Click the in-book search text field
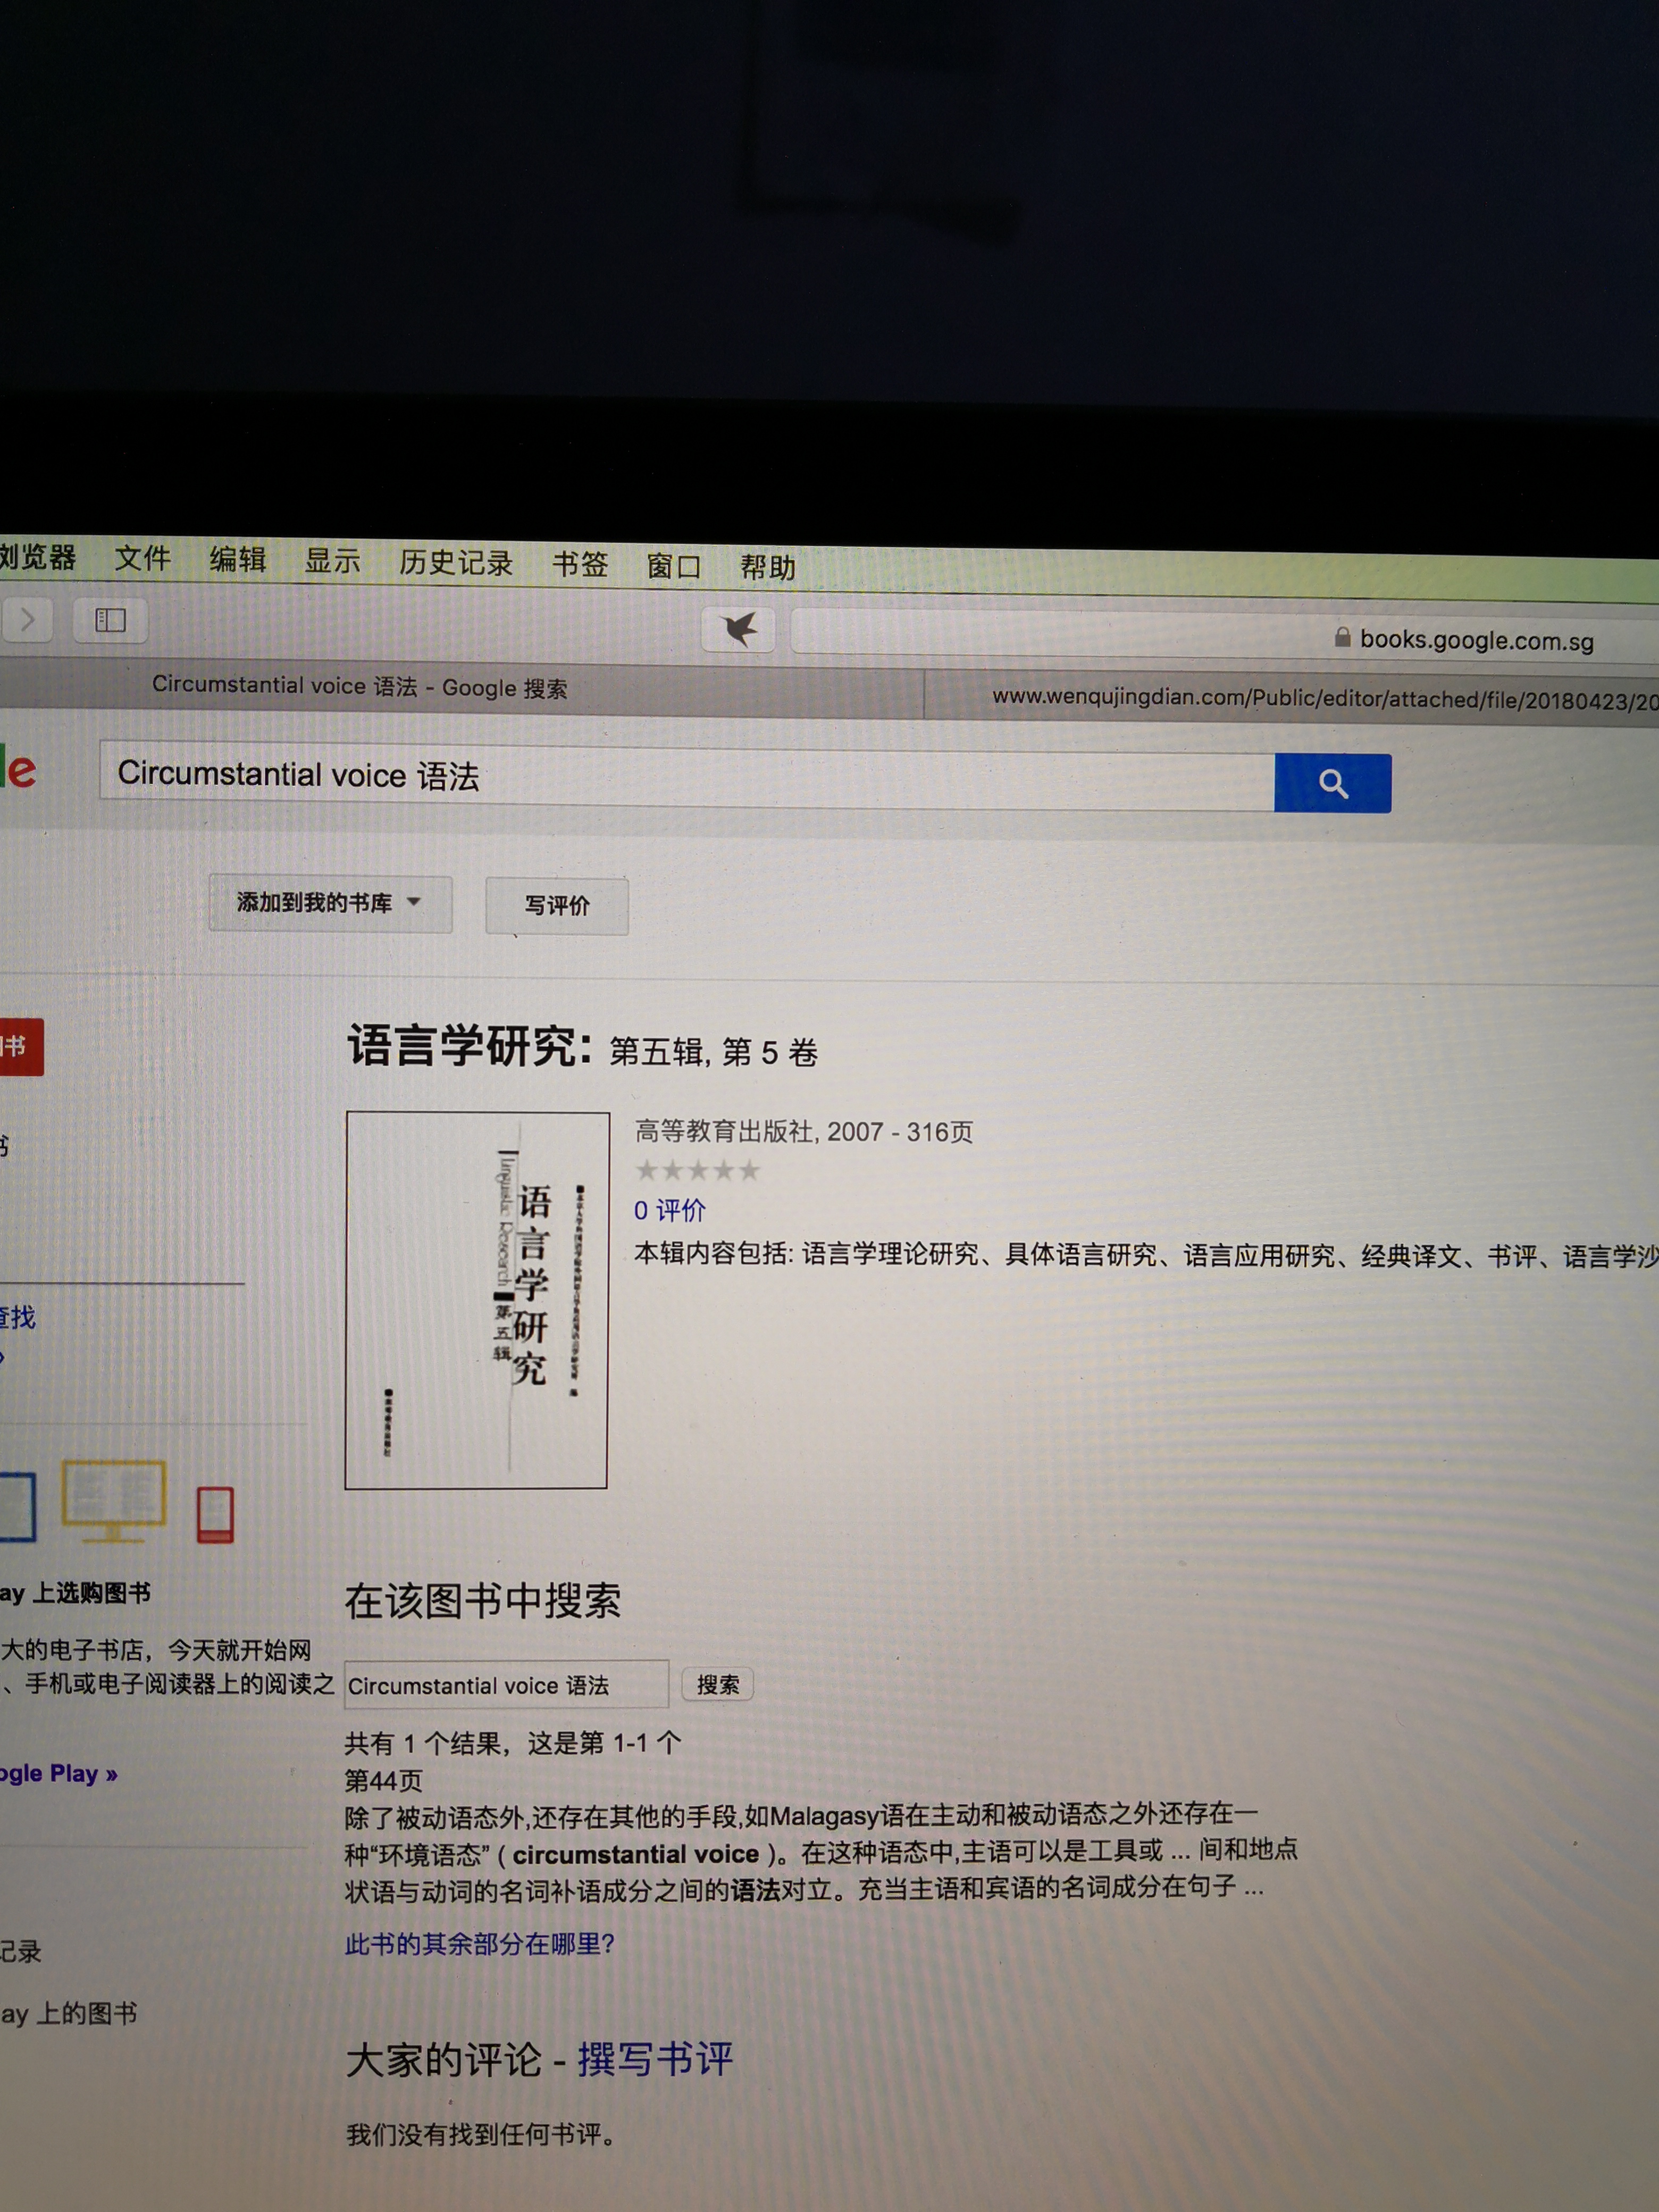1659x2212 pixels. pyautogui.click(x=506, y=1685)
